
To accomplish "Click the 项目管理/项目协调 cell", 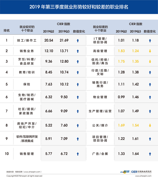I will click(x=100, y=139).
